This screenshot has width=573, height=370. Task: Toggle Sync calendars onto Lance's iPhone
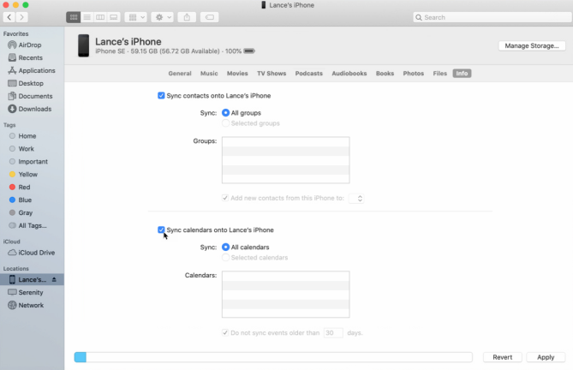tap(161, 230)
